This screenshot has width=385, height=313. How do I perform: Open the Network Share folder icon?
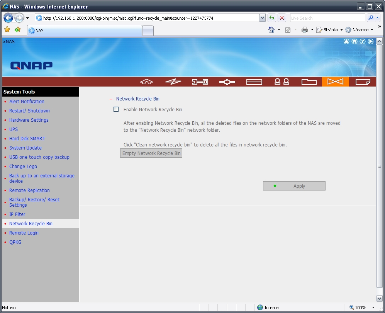click(309, 82)
